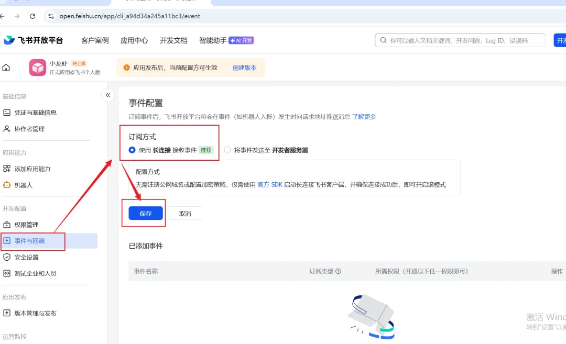
Task: Collapse the sidebar with double-chevron button
Action: pos(108,95)
